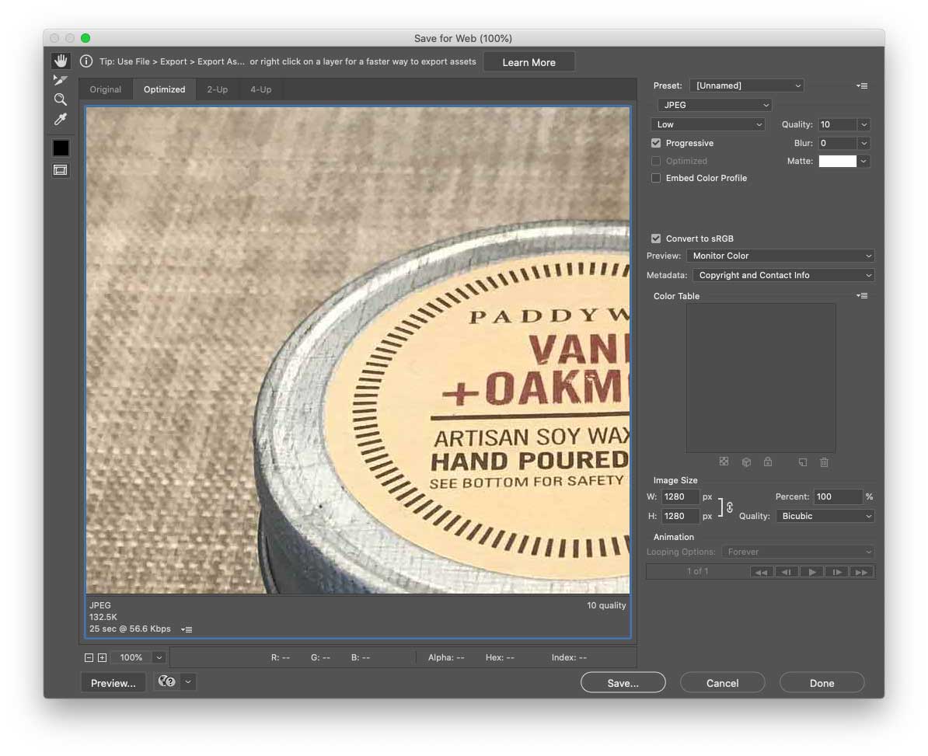Click the Preview... button
Image resolution: width=928 pixels, height=756 pixels.
tap(113, 683)
